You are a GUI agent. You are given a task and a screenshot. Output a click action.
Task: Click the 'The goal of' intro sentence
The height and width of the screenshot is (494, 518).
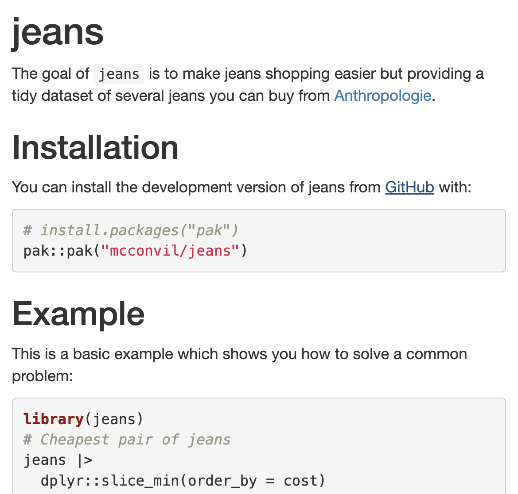click(x=51, y=73)
